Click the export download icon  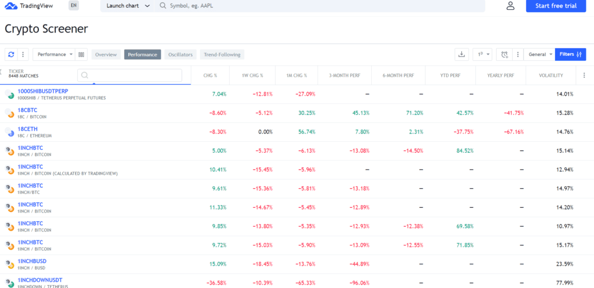tap(461, 55)
